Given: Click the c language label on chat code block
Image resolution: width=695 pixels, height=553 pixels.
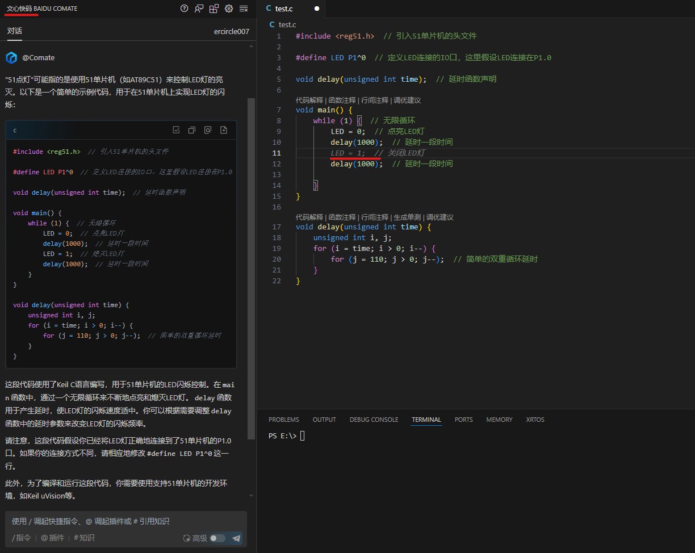Looking at the screenshot, I should (x=15, y=130).
